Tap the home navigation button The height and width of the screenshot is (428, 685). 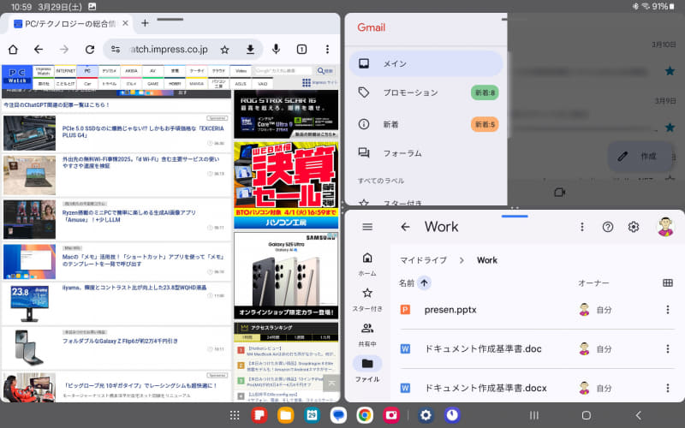pyautogui.click(x=587, y=415)
